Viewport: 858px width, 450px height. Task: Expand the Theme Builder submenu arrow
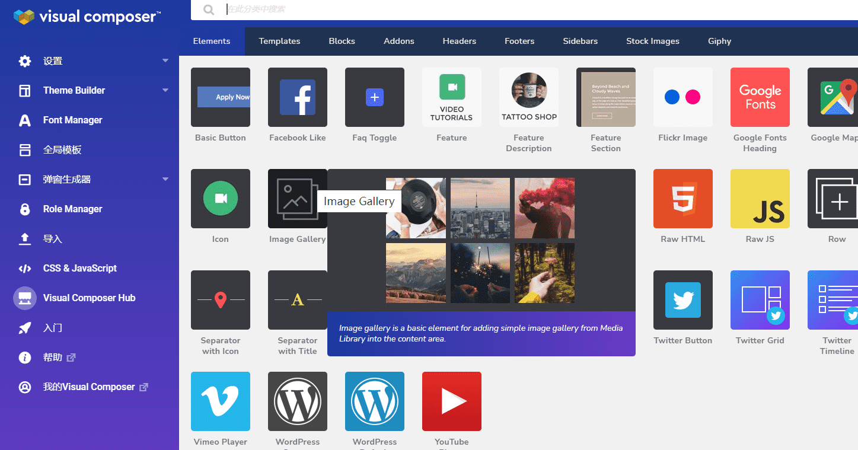165,90
